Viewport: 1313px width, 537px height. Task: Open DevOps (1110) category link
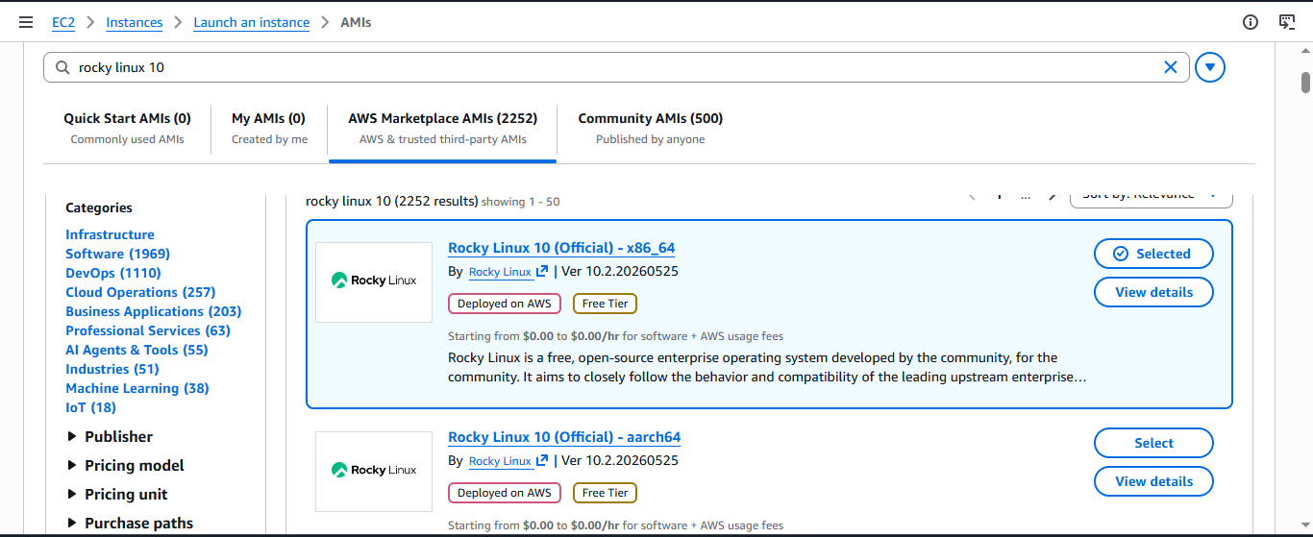113,273
